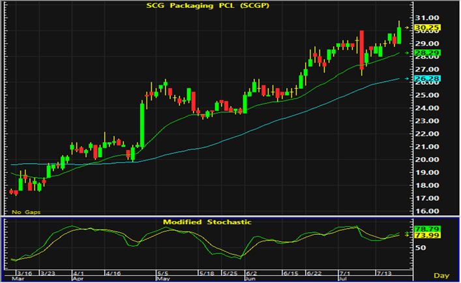Click the 27.00 price axis label
Screen dimensions: 461x283
(427, 69)
